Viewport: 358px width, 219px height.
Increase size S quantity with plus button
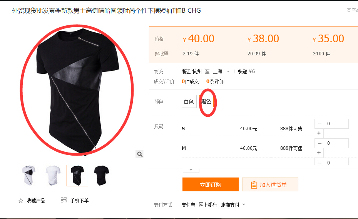click(x=319, y=133)
